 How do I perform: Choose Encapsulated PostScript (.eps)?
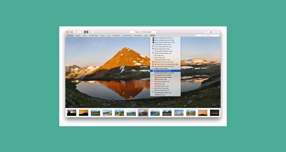(165, 51)
